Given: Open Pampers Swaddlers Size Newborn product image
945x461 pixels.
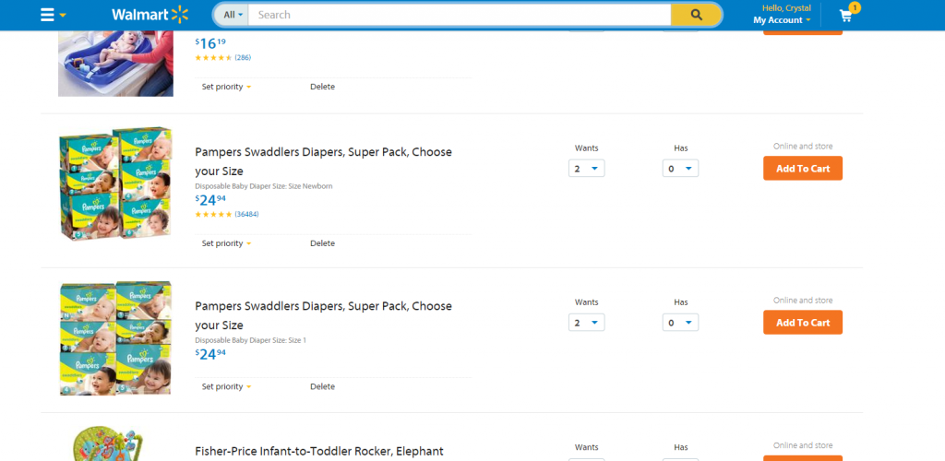Looking at the screenshot, I should 115,183.
